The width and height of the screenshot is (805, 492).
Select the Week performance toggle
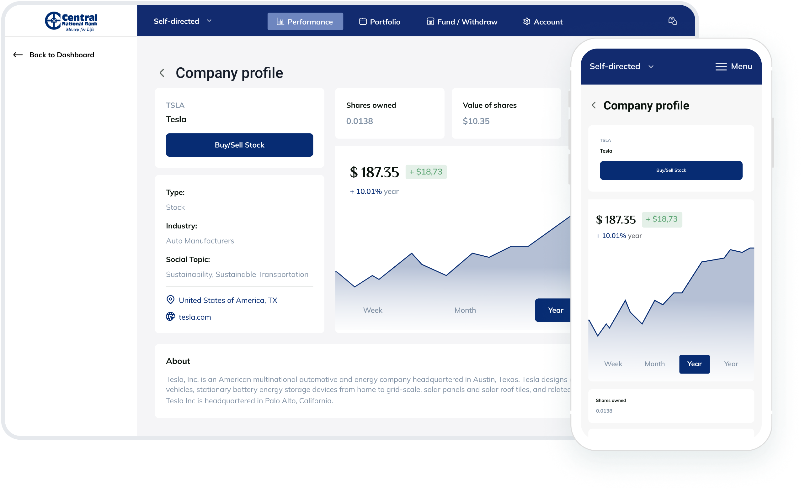[373, 309]
